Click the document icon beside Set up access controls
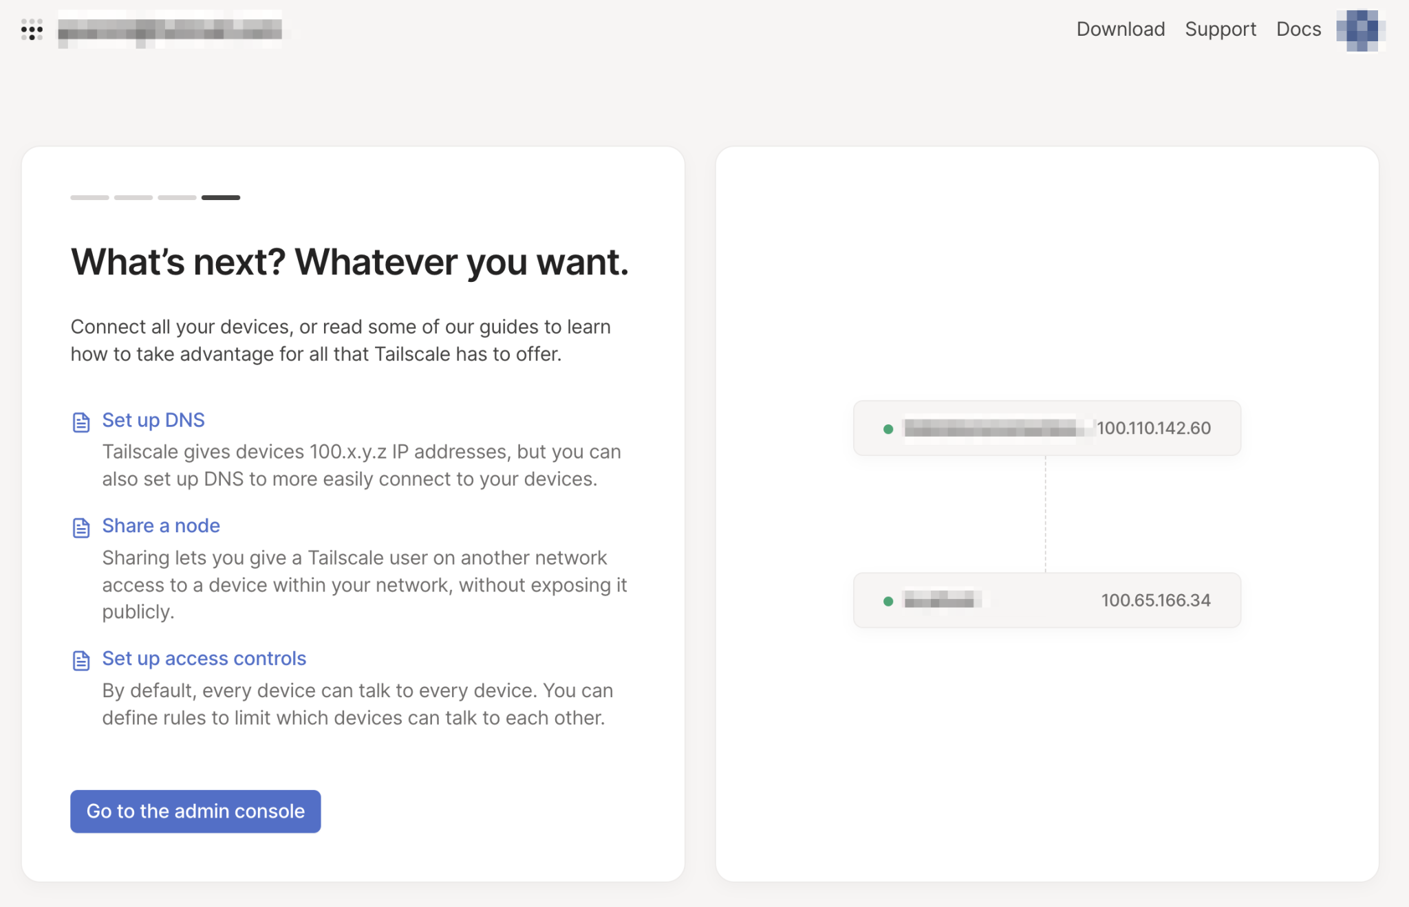The image size is (1409, 907). pos(81,660)
